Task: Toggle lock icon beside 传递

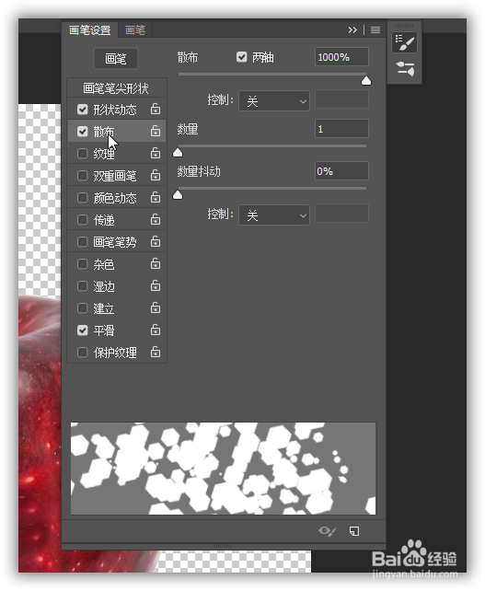Action: (156, 219)
